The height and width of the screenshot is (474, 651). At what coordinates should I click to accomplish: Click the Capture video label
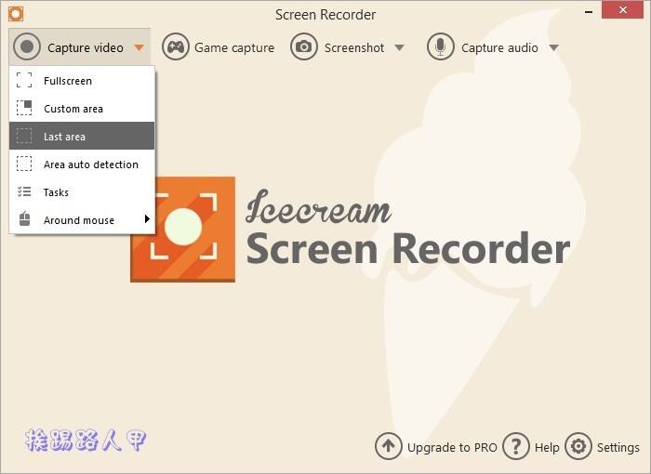click(x=86, y=47)
